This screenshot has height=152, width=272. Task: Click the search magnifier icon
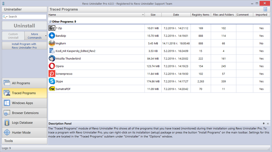coord(4,17)
